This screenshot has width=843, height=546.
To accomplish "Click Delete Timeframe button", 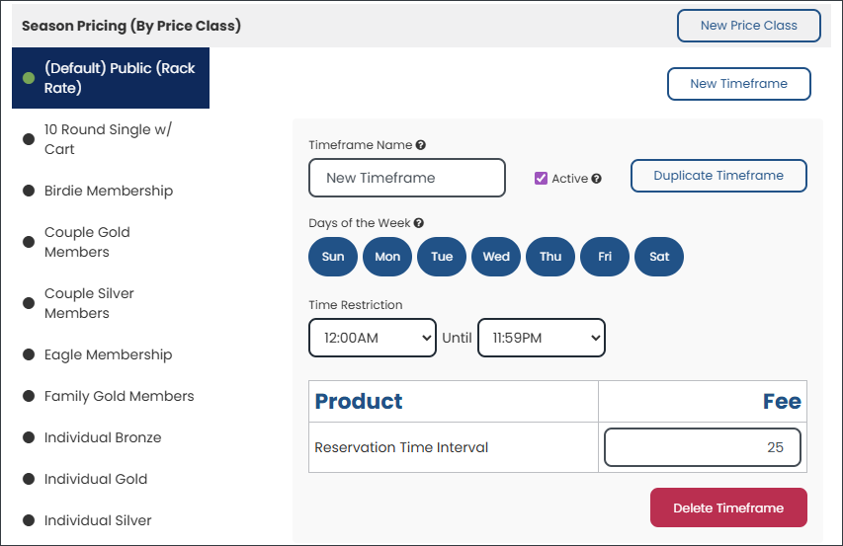I will tap(728, 507).
